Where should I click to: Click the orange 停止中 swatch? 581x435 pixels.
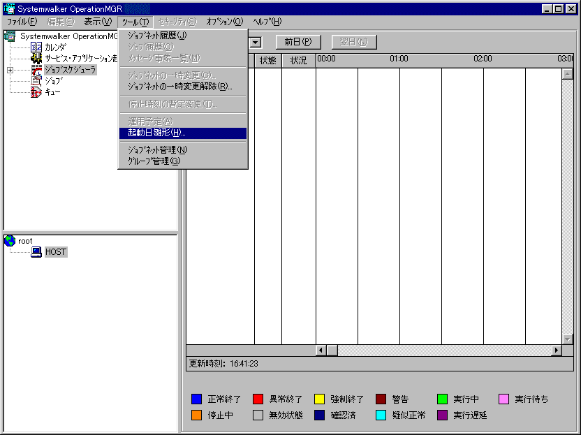pyautogui.click(x=196, y=415)
